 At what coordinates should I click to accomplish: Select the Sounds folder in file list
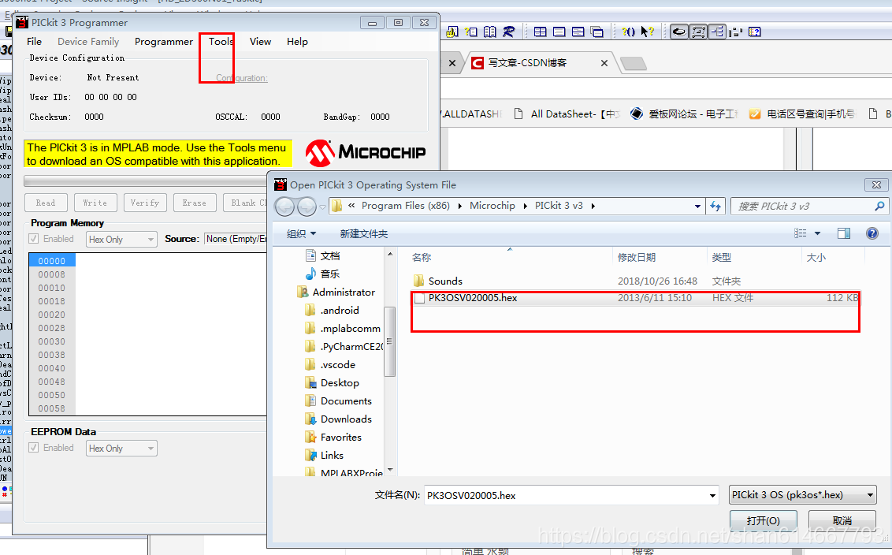[x=445, y=281]
